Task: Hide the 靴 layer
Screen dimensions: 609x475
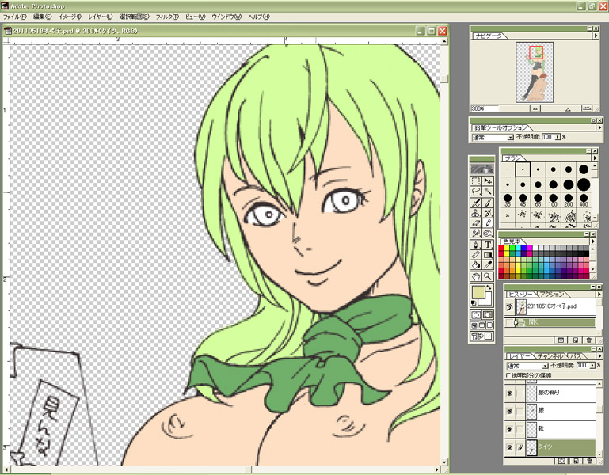Action: (509, 429)
